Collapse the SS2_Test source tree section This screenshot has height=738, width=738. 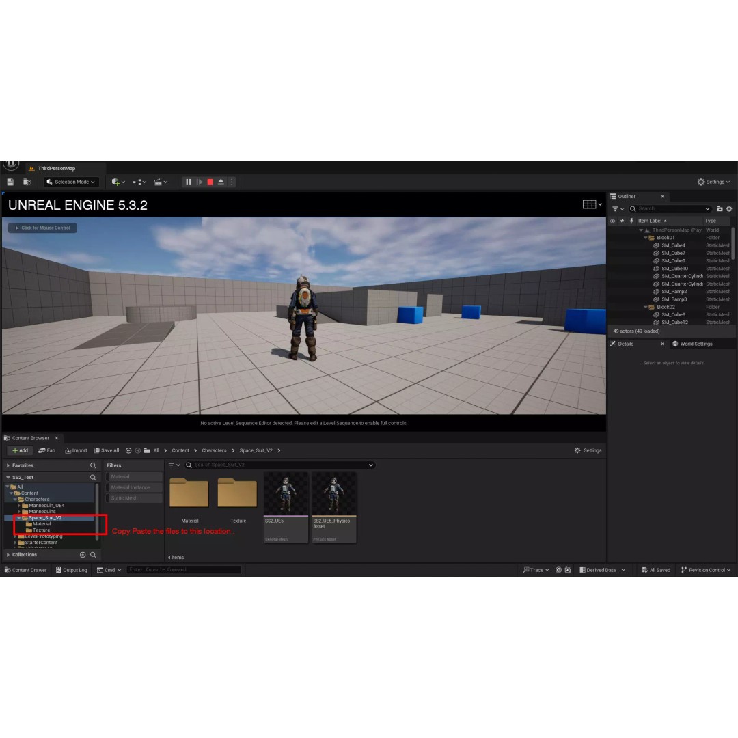click(8, 477)
